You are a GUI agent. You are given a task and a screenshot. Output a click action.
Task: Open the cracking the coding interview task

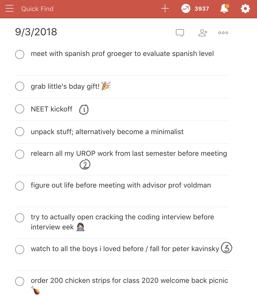point(122,222)
